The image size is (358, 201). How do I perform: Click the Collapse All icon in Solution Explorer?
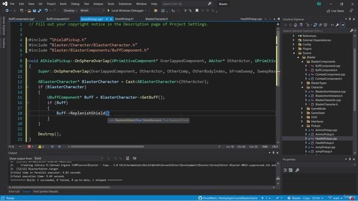[x=321, y=25]
